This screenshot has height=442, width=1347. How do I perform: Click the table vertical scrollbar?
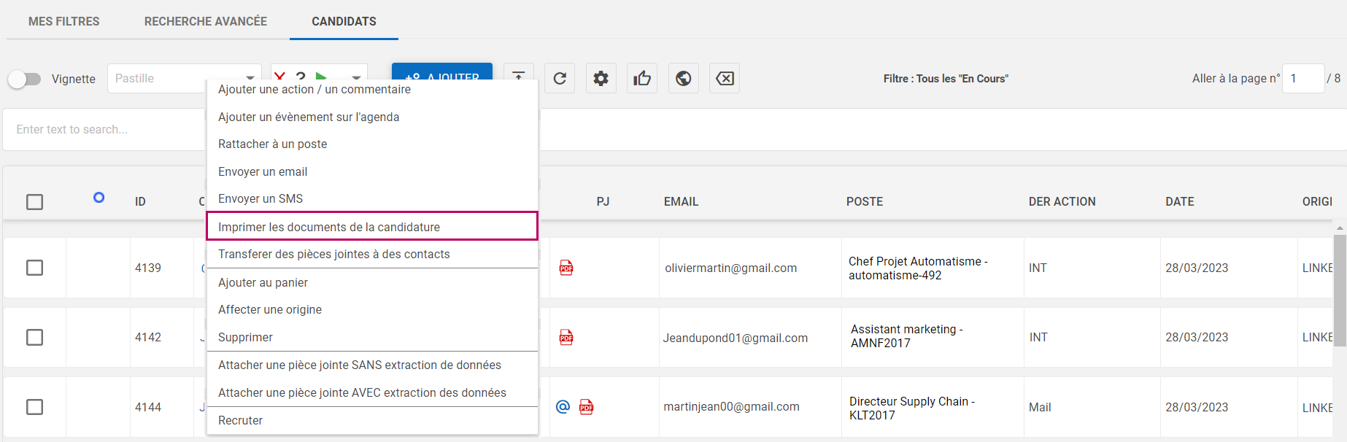(1340, 292)
